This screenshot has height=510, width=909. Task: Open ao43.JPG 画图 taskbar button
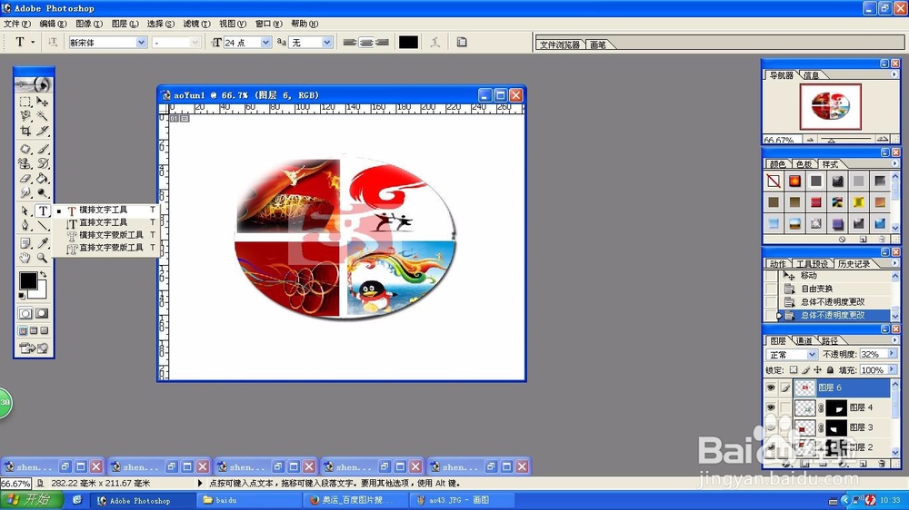[x=460, y=500]
